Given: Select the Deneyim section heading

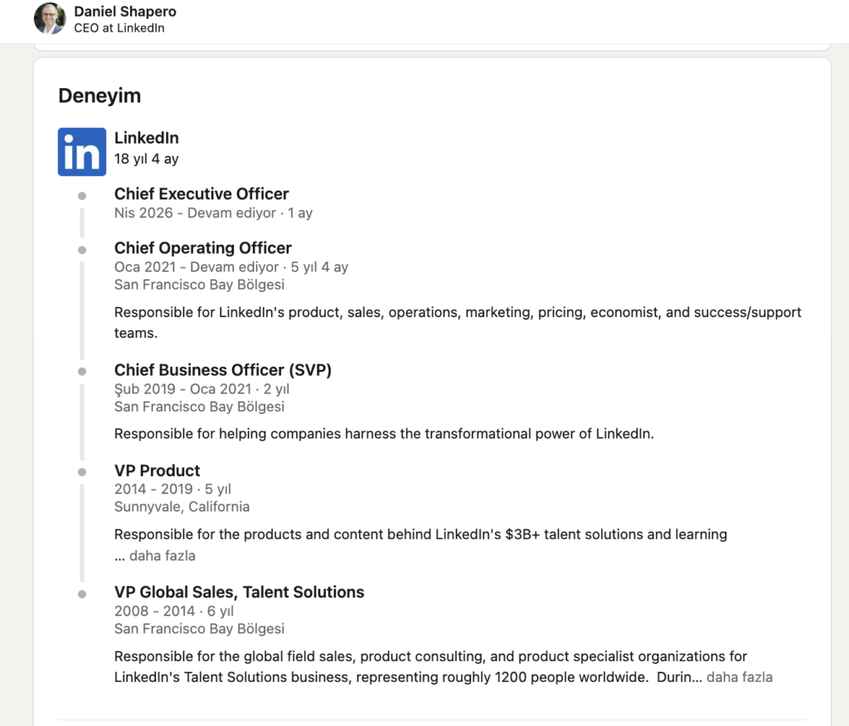Looking at the screenshot, I should pyautogui.click(x=99, y=95).
